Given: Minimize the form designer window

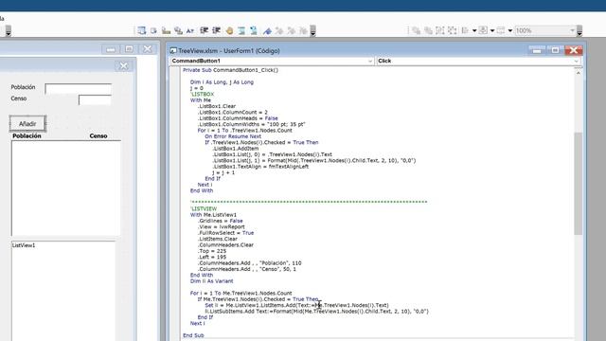Looking at the screenshot, I should (x=111, y=49).
